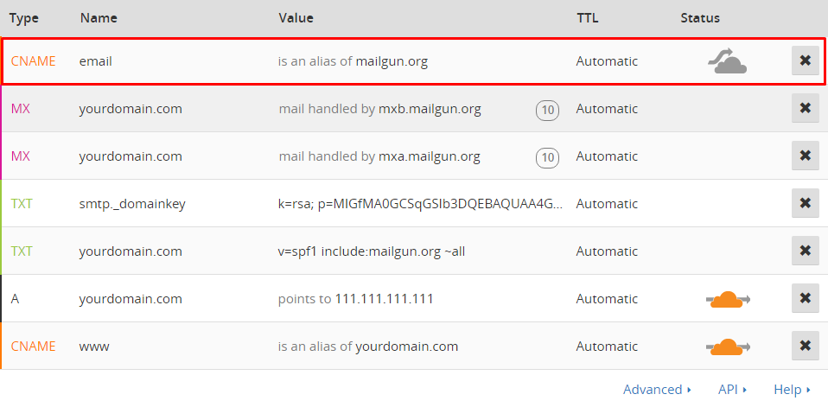This screenshot has width=828, height=407.
Task: Edit name yourdomain.com in mxb MX row
Action: (131, 109)
